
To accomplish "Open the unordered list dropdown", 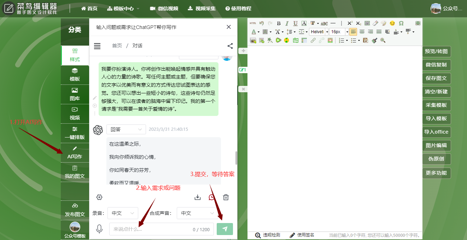I will [x=359, y=40].
